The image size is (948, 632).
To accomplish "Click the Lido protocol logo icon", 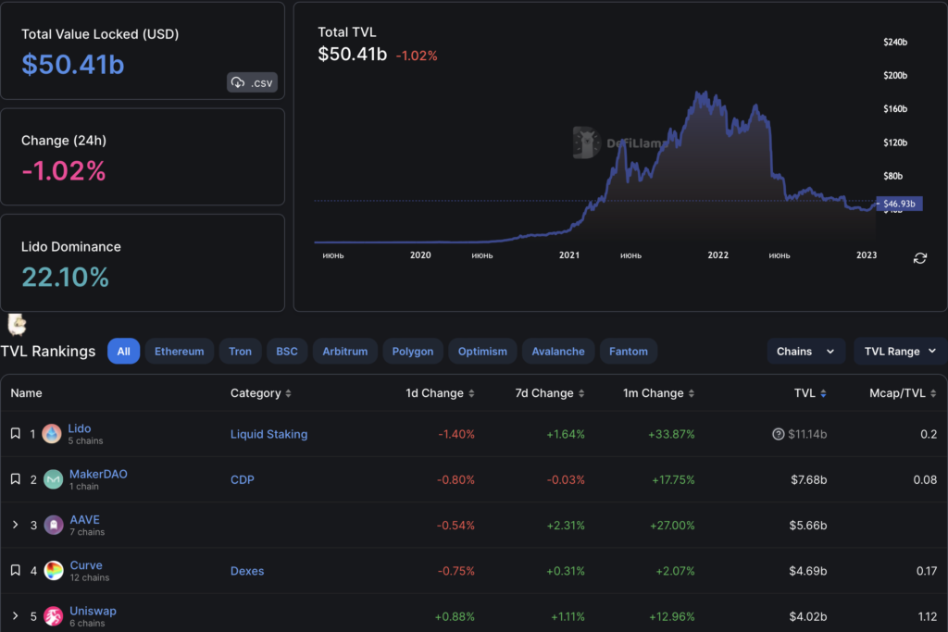I will pyautogui.click(x=53, y=434).
